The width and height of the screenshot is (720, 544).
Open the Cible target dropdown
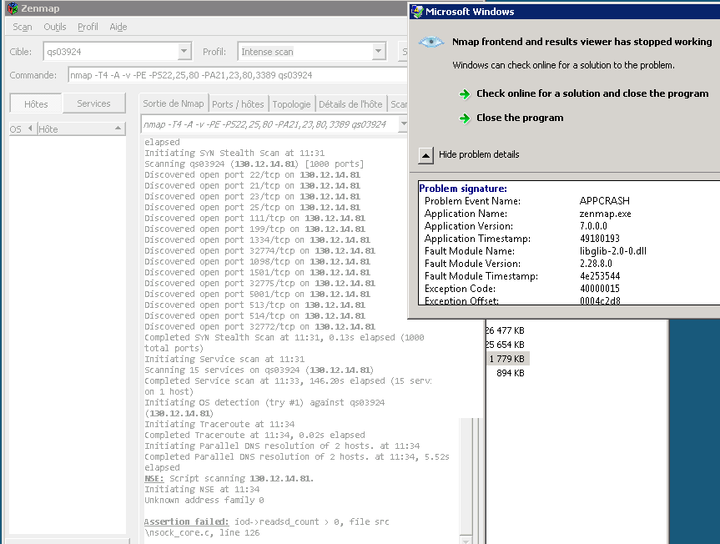pos(184,52)
